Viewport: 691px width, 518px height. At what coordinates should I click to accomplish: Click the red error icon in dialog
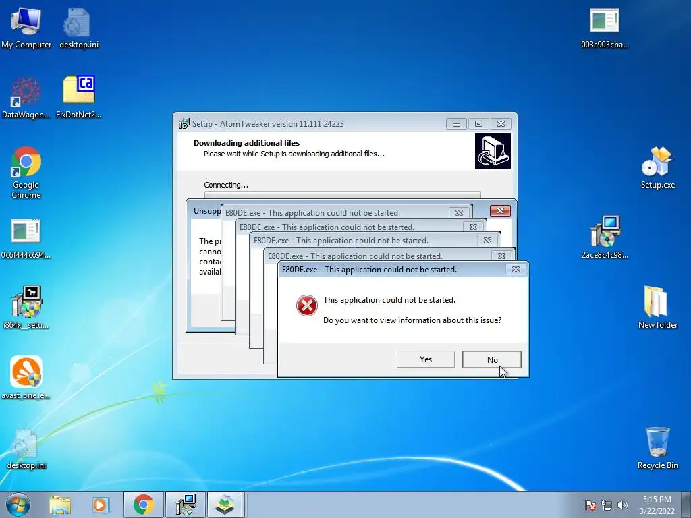(x=307, y=306)
